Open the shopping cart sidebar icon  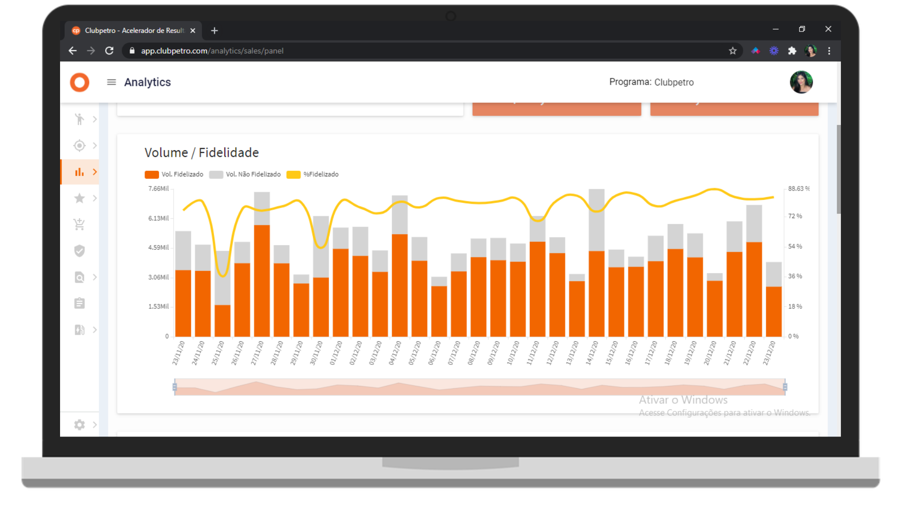(x=79, y=224)
